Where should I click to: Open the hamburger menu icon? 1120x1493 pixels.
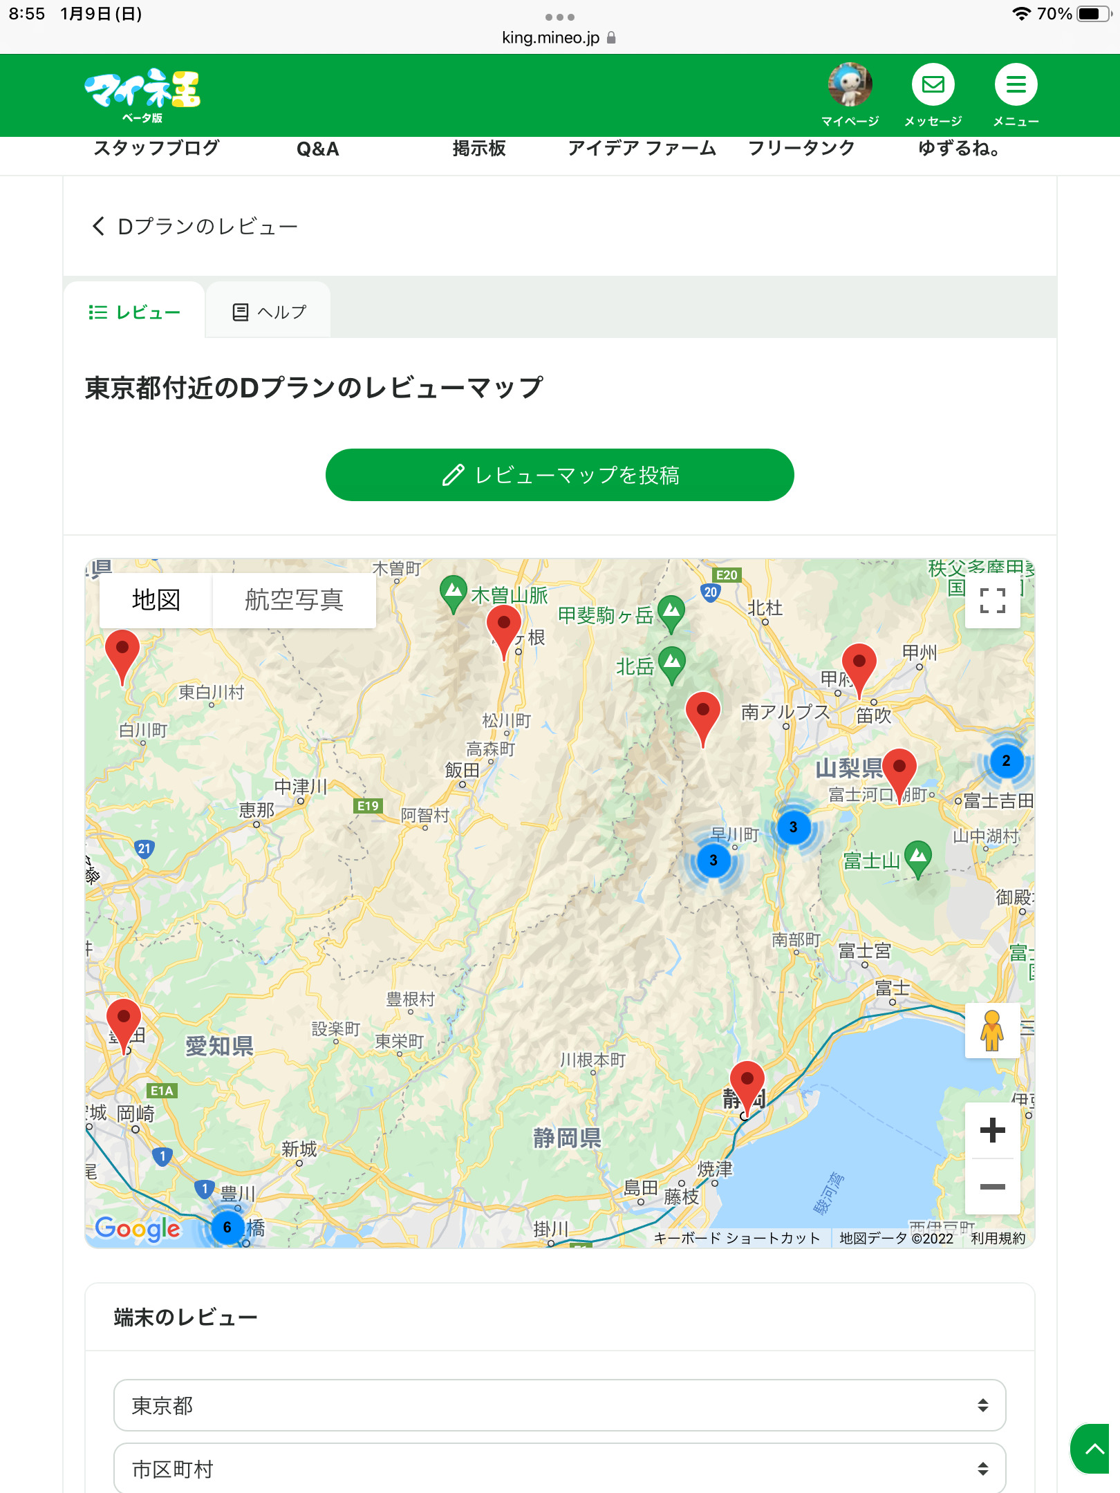coord(1015,86)
